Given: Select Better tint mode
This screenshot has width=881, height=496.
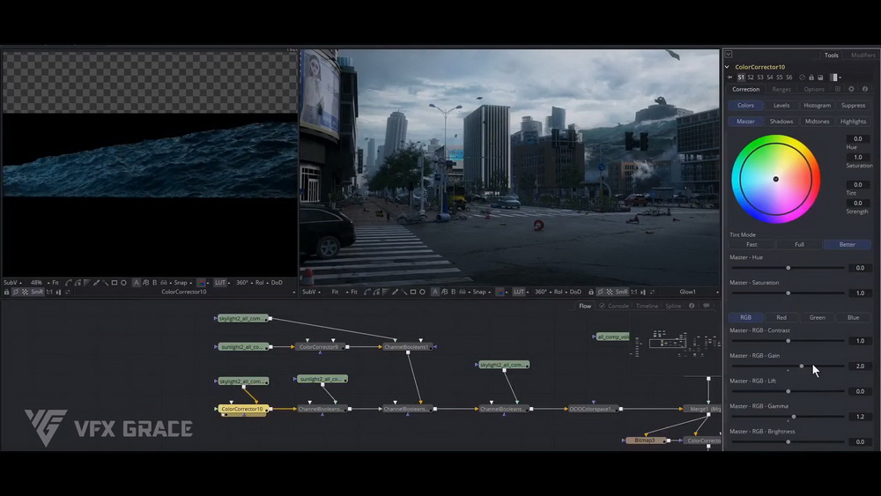Looking at the screenshot, I should (x=847, y=244).
